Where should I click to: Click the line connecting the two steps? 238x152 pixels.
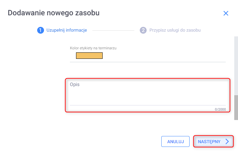[x=114, y=30]
